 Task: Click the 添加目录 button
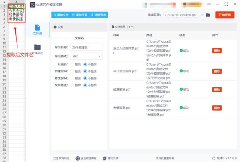point(79,15)
